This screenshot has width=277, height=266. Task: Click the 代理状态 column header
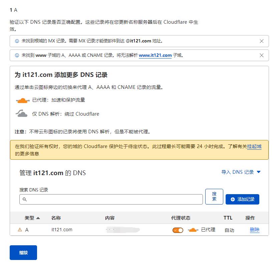tap(181, 218)
